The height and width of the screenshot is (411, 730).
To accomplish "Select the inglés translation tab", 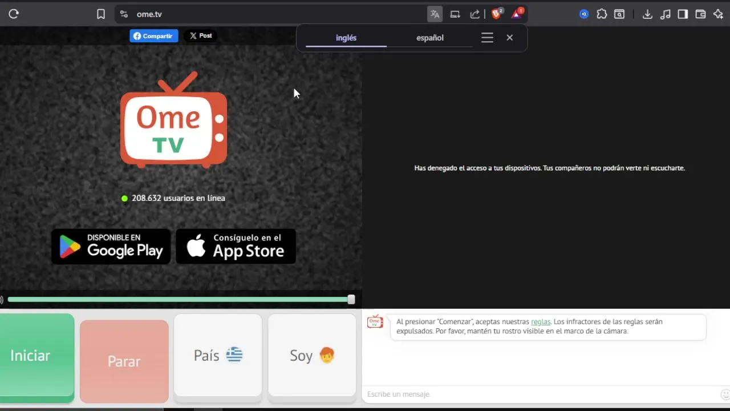I will point(346,38).
